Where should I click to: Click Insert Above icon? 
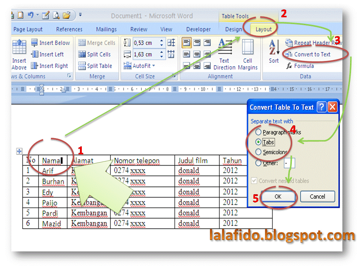pos(19,47)
